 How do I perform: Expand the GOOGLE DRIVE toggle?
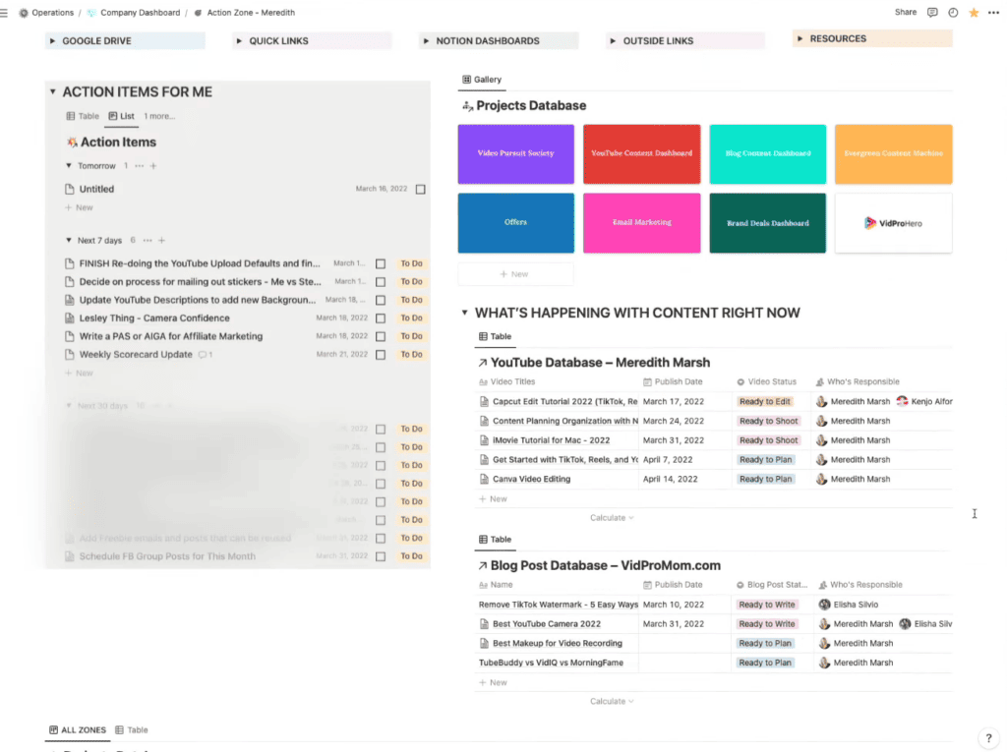(52, 41)
